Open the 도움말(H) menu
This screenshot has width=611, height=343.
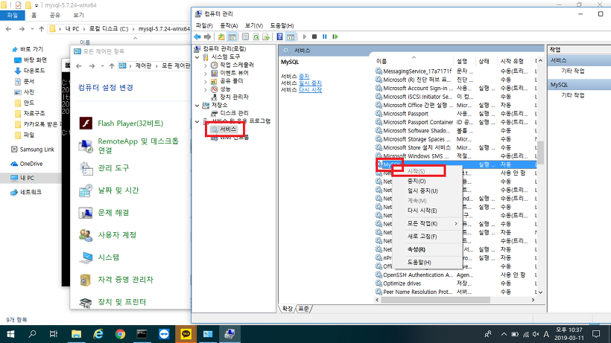click(282, 25)
